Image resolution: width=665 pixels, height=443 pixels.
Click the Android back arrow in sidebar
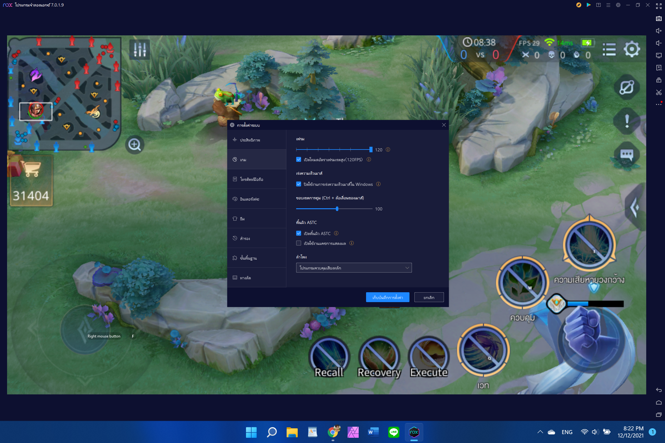click(659, 390)
